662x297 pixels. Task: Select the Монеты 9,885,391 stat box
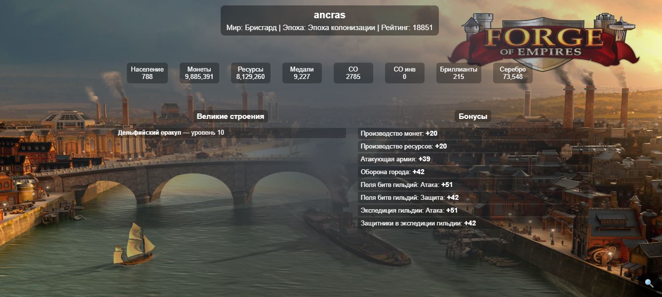coord(199,73)
